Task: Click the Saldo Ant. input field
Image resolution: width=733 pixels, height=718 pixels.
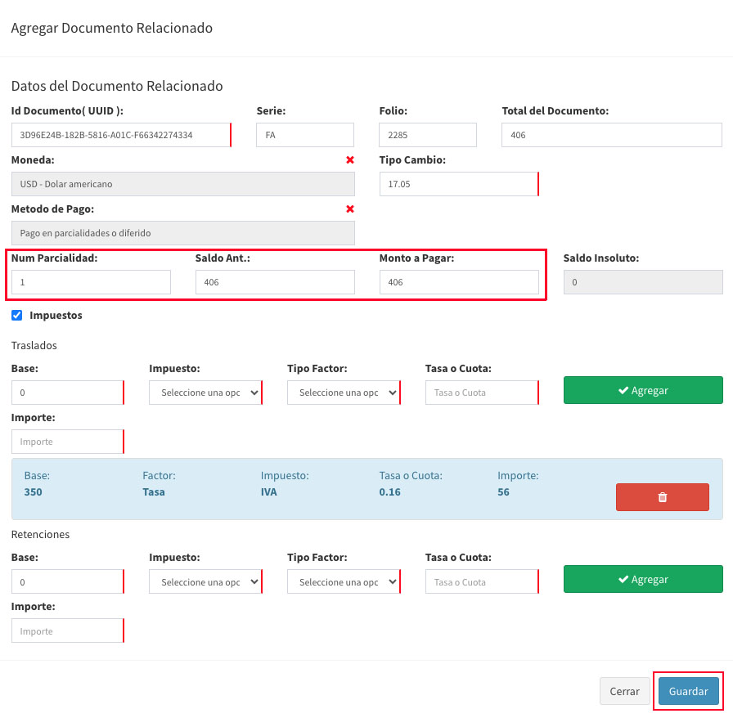Action: (275, 282)
